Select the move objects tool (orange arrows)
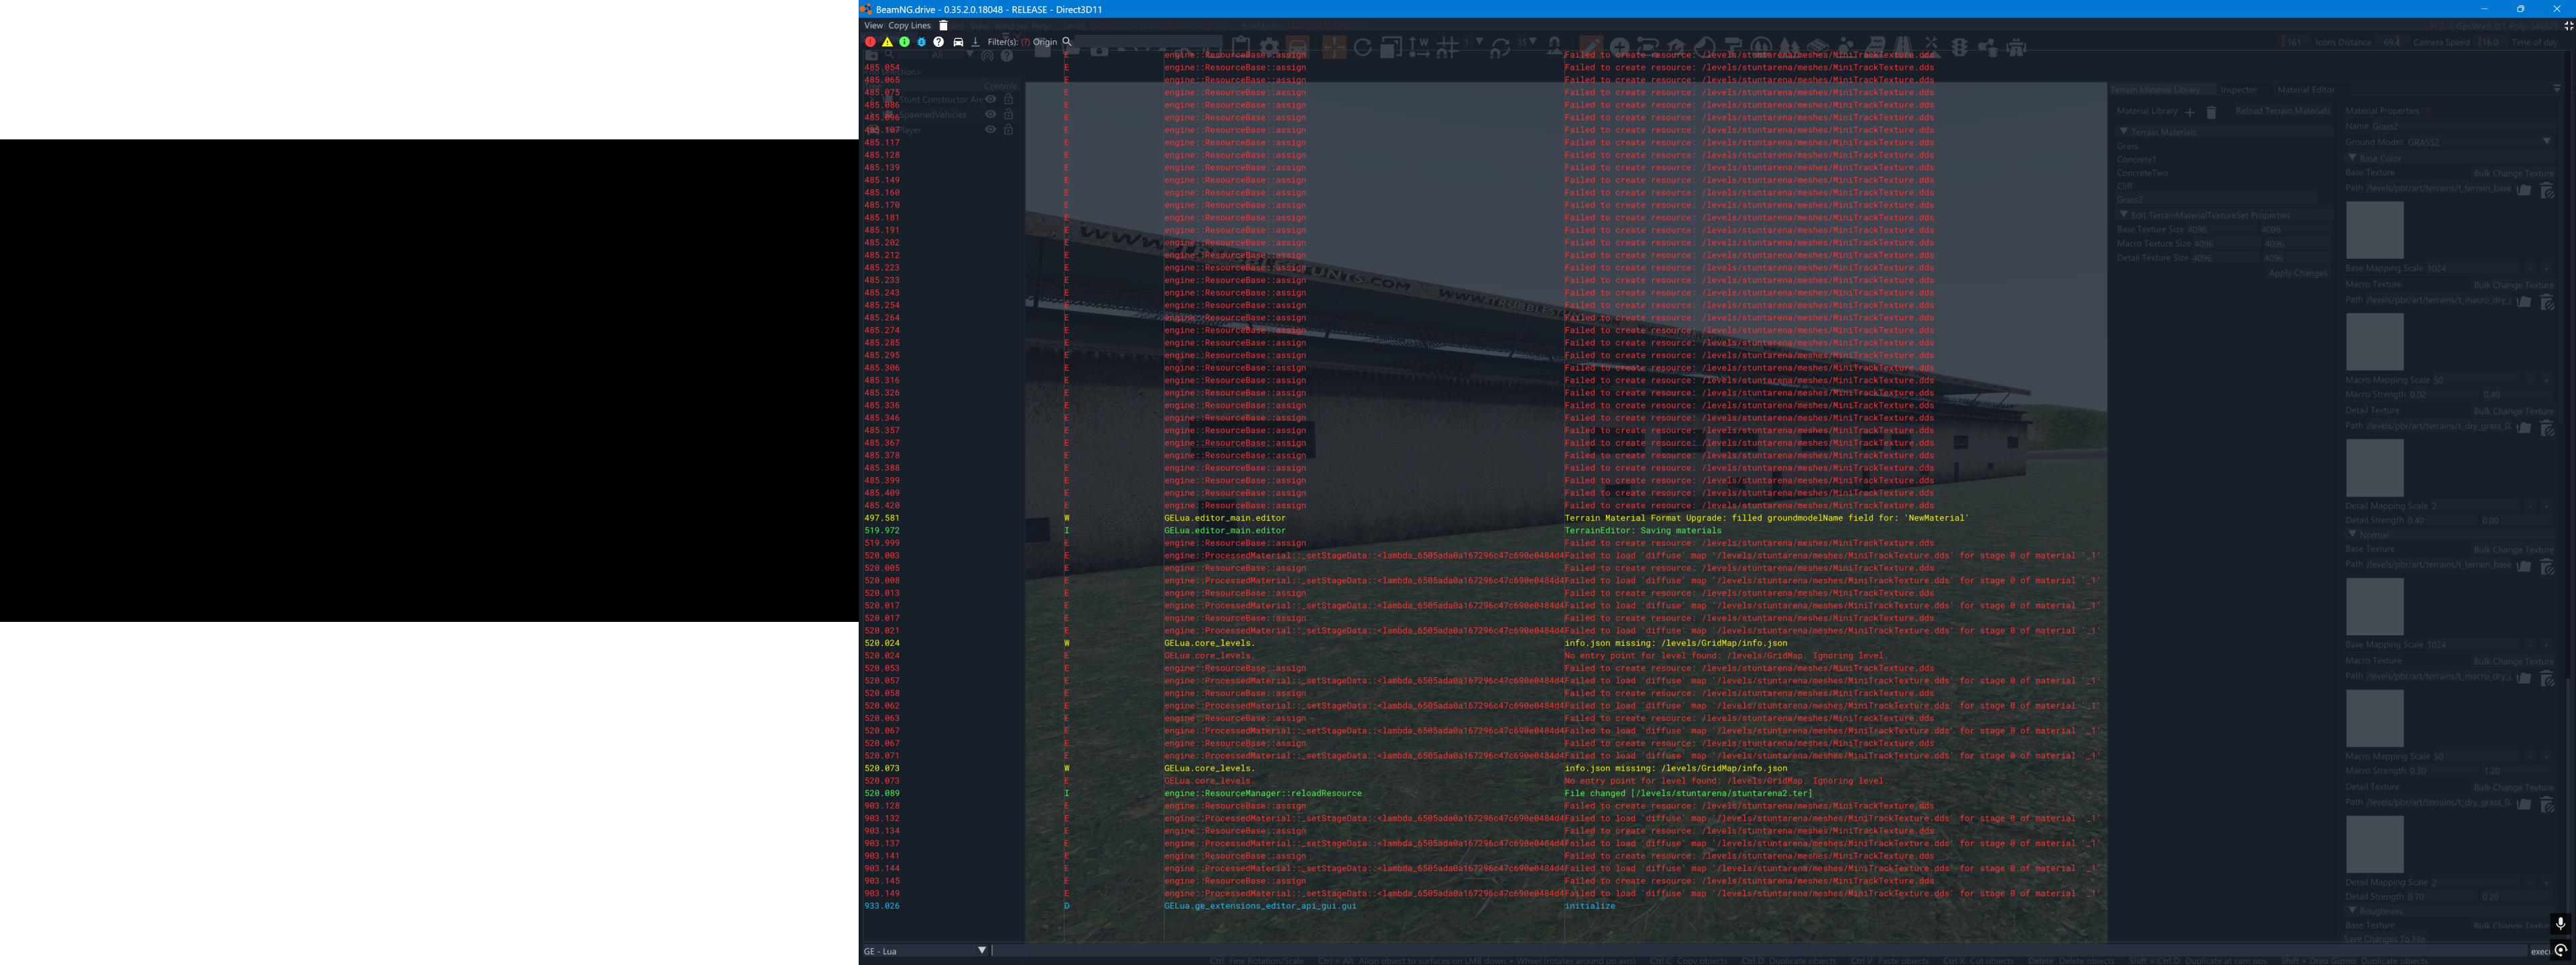Viewport: 2576px width, 965px height. click(x=1334, y=47)
